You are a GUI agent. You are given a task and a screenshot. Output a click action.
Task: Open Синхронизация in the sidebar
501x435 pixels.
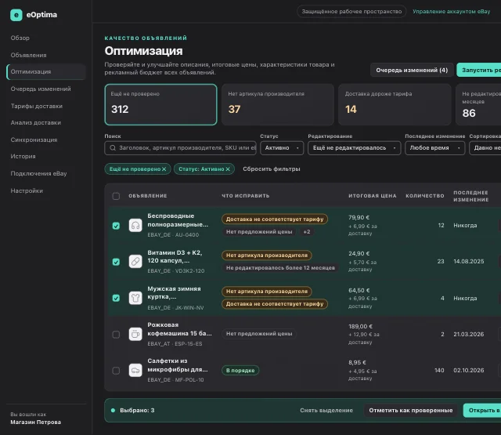tap(34, 140)
